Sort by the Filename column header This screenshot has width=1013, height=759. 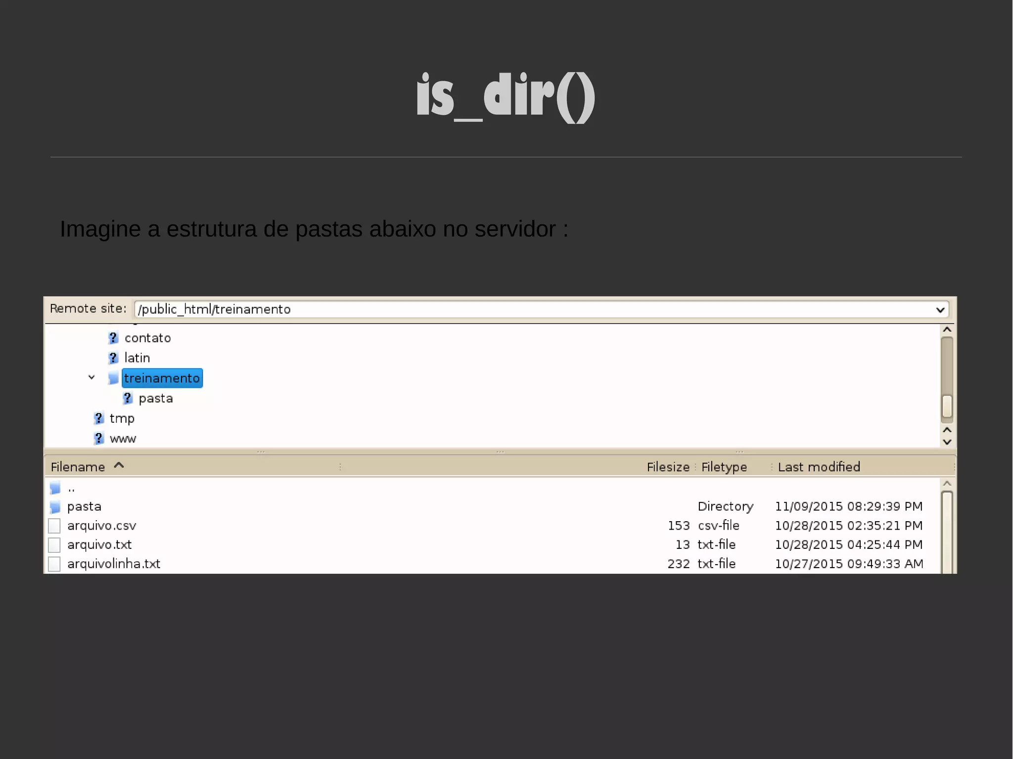pos(78,467)
